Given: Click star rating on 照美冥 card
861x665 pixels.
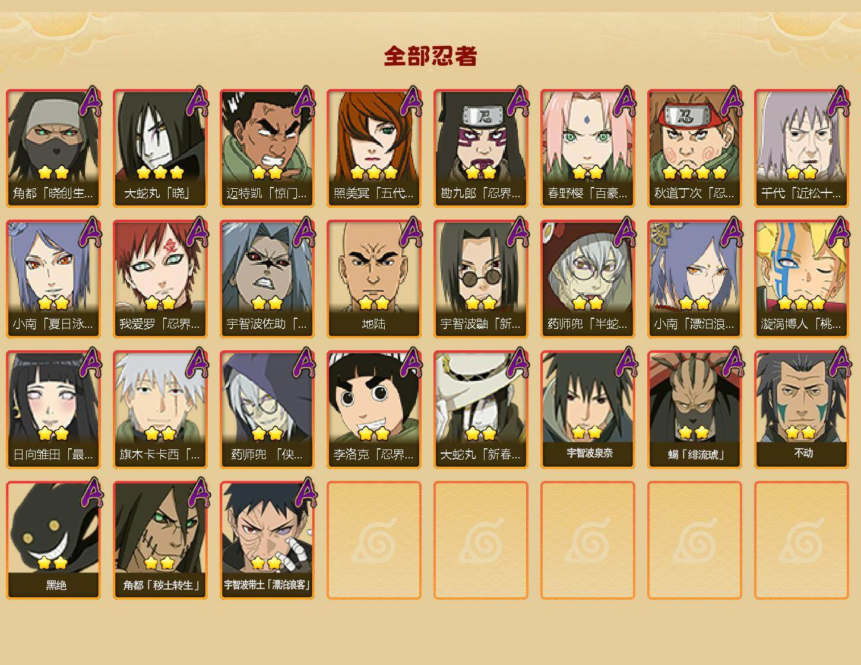Looking at the screenshot, I should [373, 173].
